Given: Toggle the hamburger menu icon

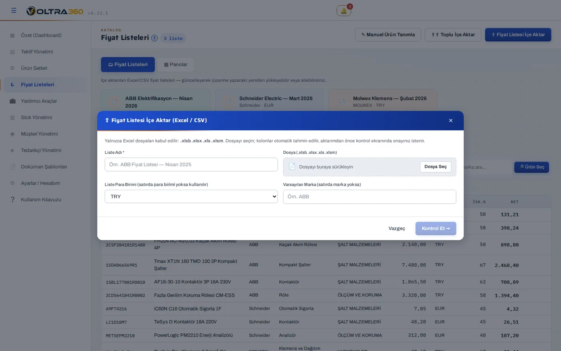Looking at the screenshot, I should (14, 10).
